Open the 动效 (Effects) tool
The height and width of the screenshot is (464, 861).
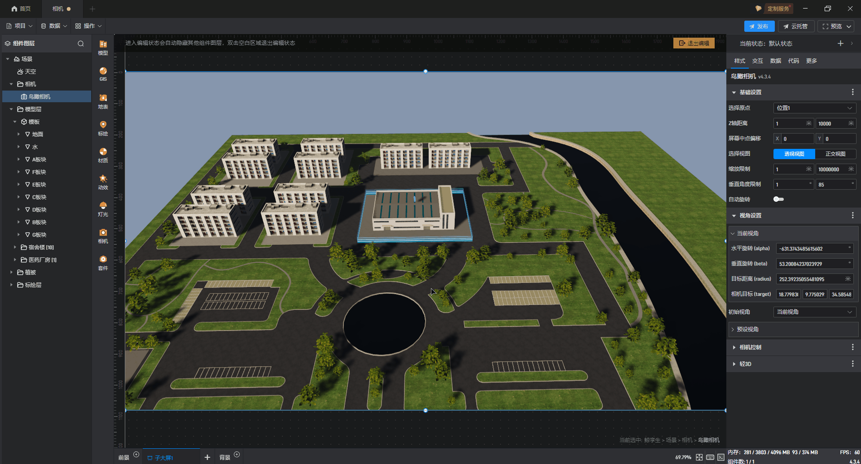[x=103, y=182]
